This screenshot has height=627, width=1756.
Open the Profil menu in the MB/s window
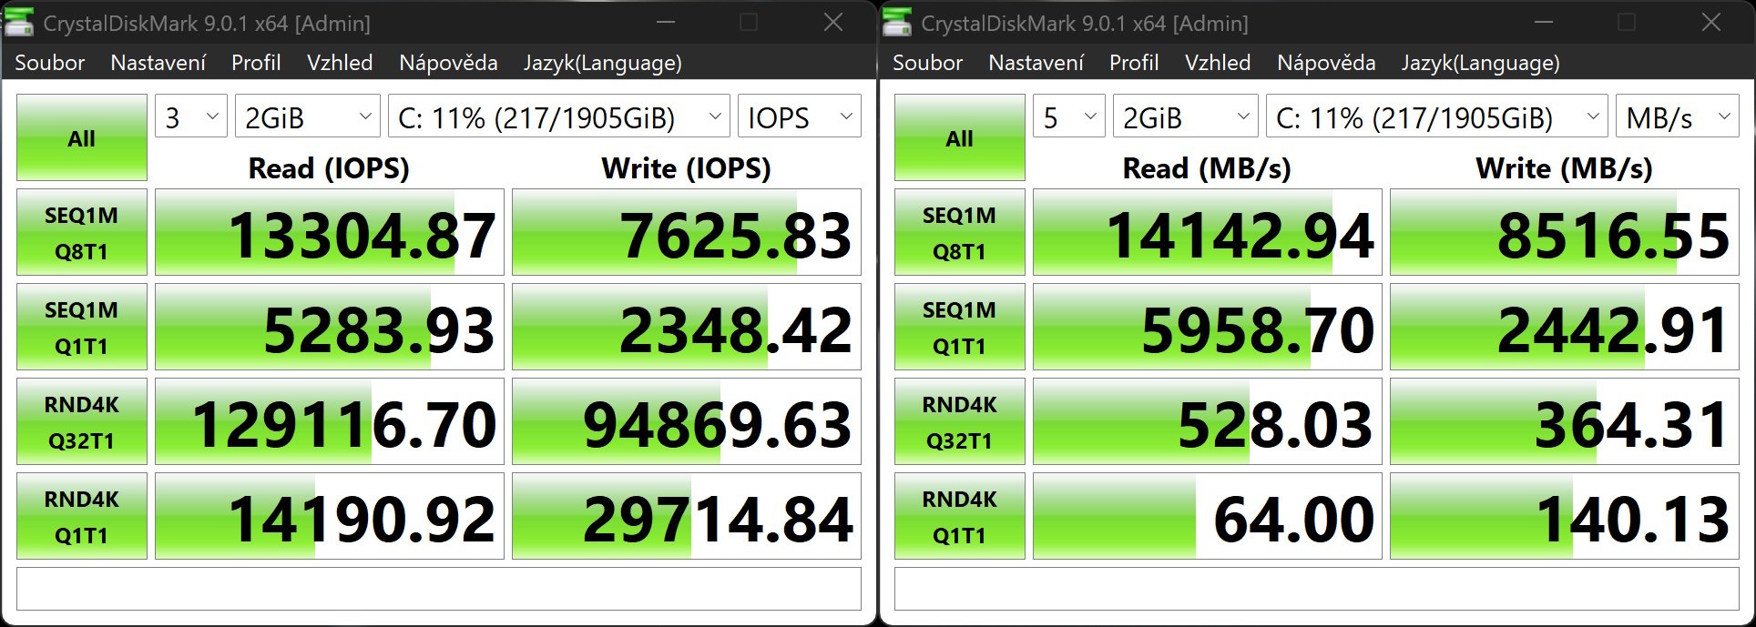(1133, 63)
